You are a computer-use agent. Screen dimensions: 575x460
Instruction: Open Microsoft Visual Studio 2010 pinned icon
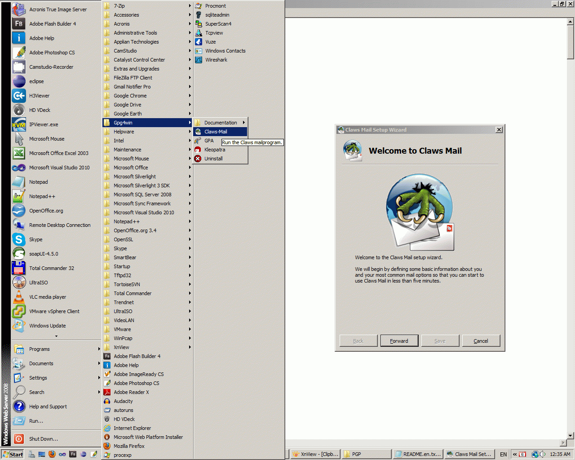19,168
